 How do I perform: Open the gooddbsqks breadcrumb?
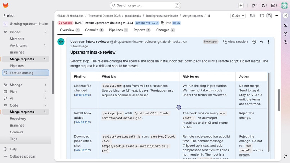click(x=133, y=16)
